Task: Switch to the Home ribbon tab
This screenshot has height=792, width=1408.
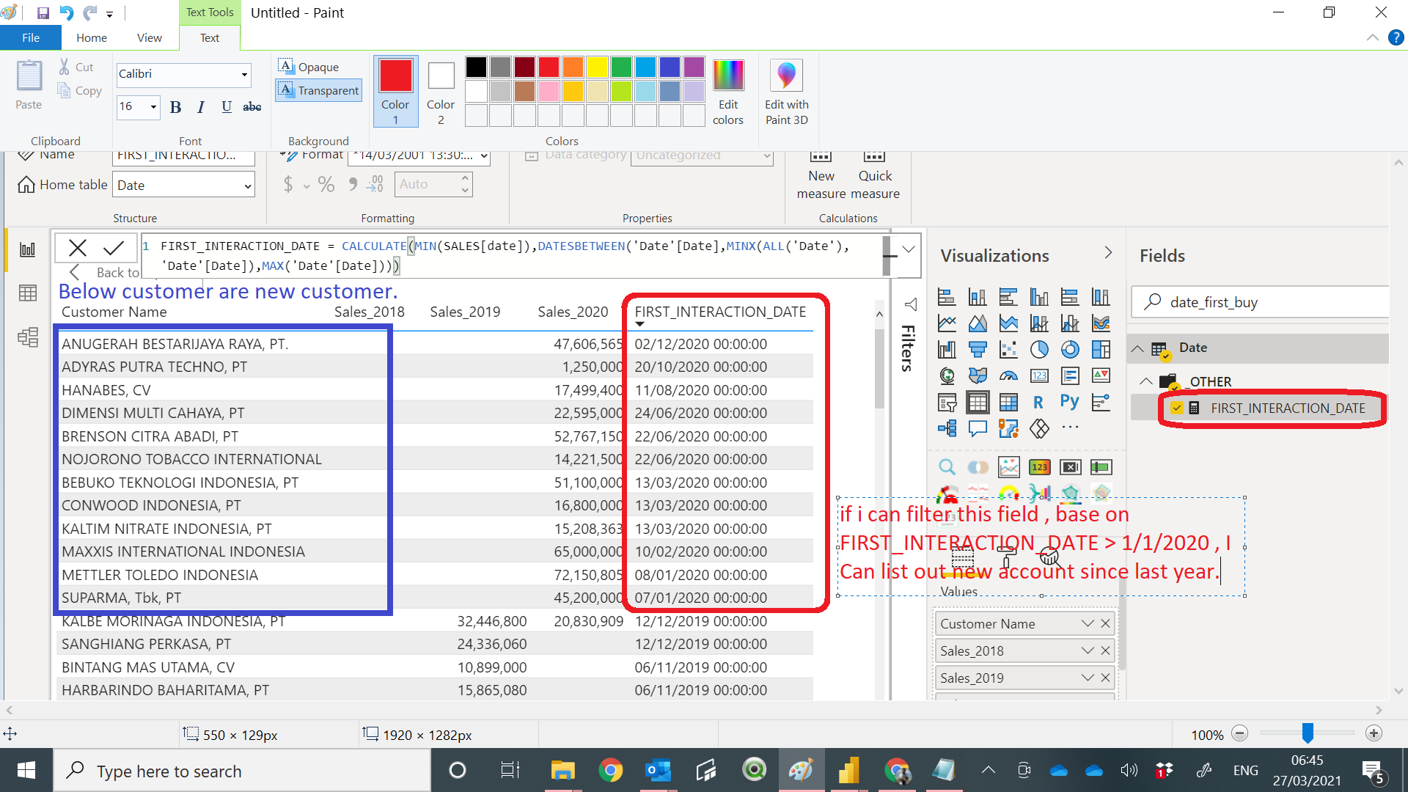Action: tap(92, 37)
